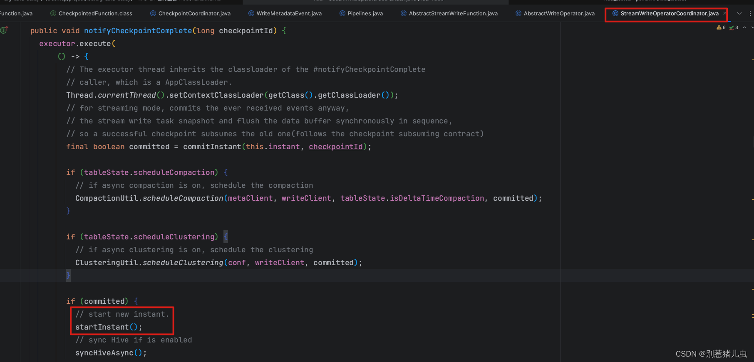Click the opening brace after tableState.scheduleClustering condition

tap(226, 237)
